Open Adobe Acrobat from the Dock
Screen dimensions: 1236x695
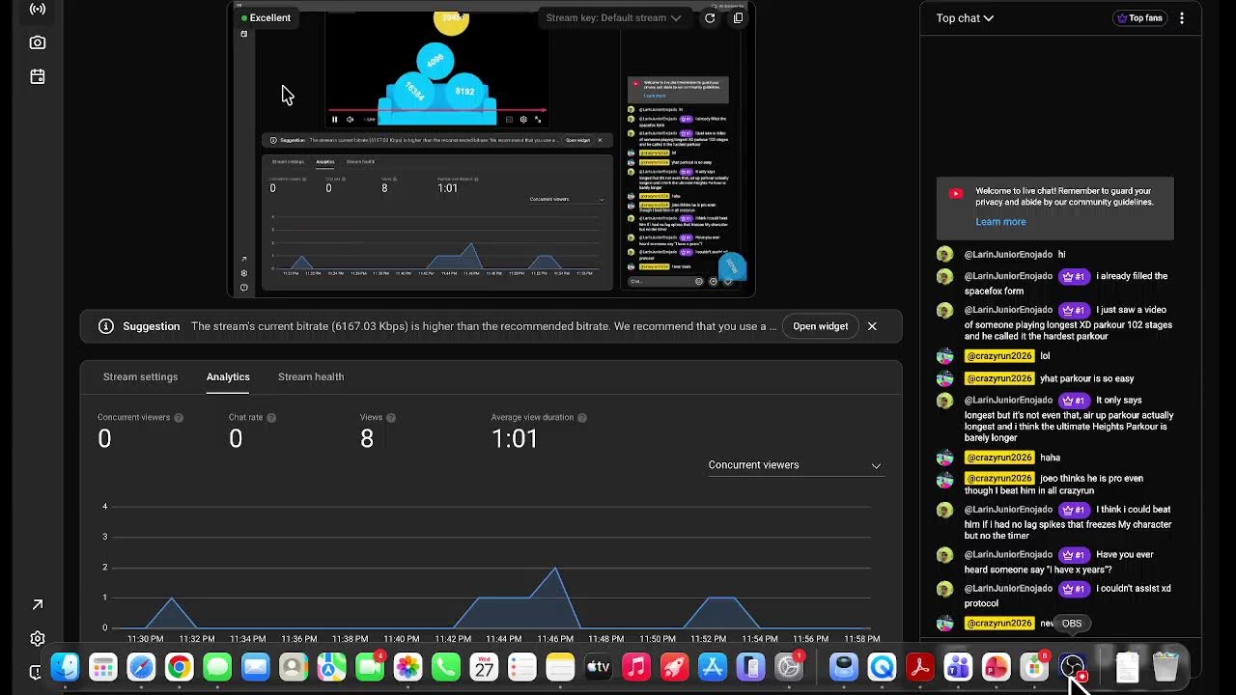pos(919,667)
